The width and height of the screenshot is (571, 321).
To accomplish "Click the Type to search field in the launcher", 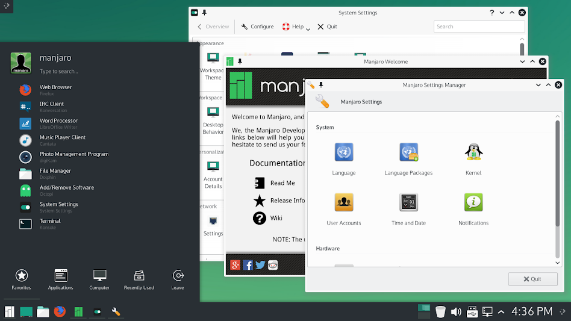I will point(58,71).
